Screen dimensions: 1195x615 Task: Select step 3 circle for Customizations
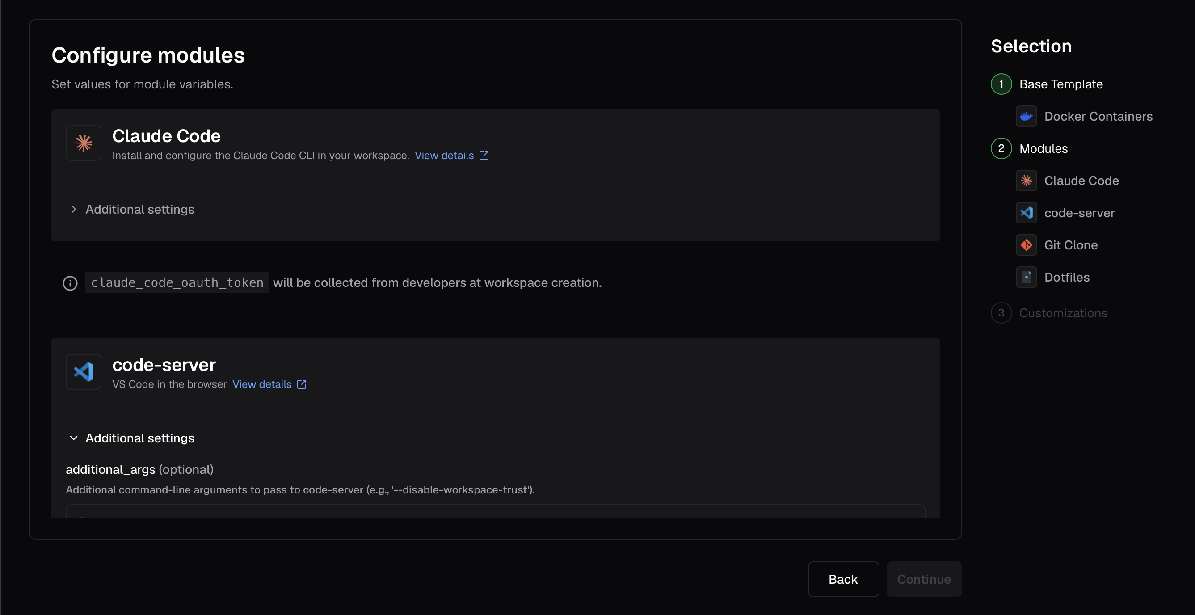(1001, 313)
